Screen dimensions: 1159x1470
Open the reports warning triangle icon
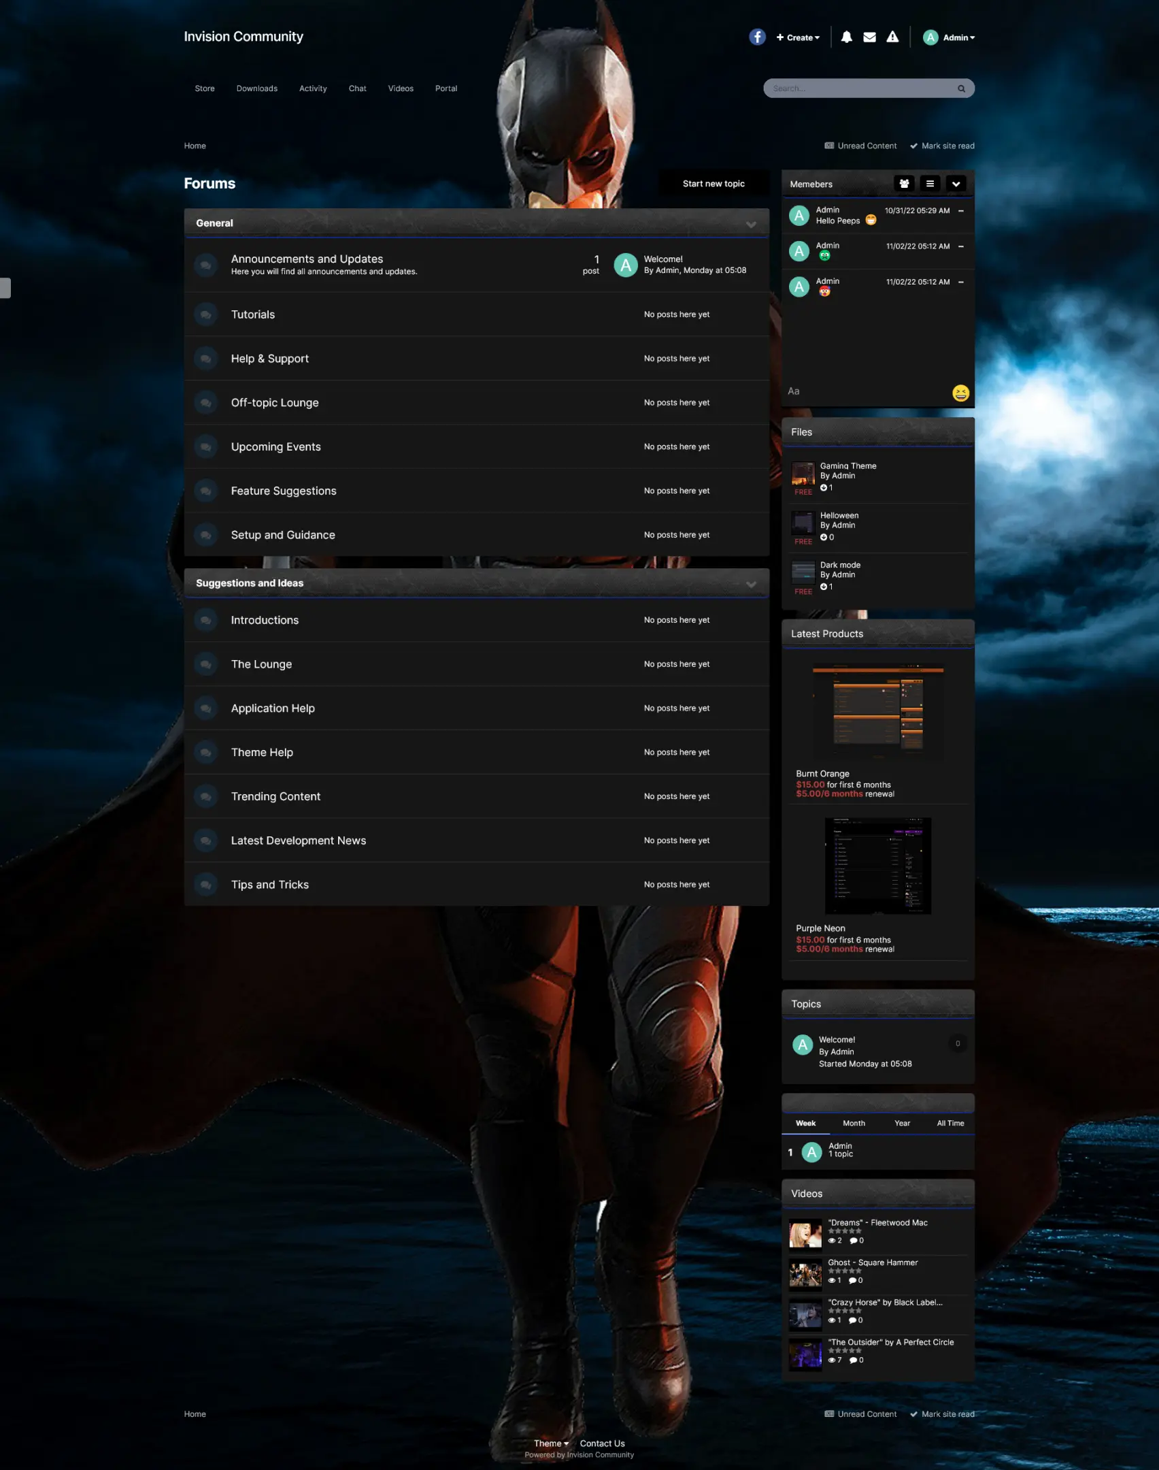click(x=892, y=37)
